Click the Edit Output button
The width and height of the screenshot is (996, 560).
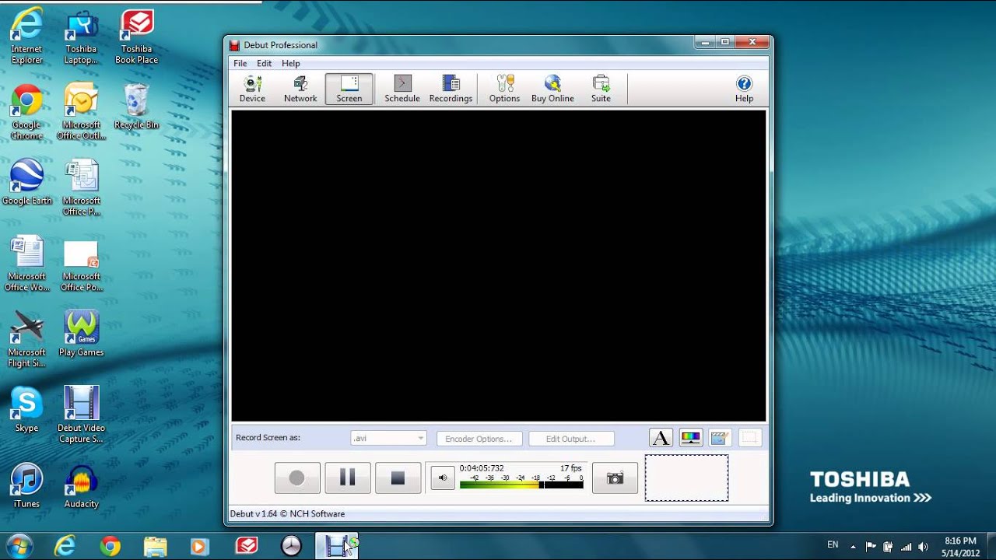pos(571,439)
